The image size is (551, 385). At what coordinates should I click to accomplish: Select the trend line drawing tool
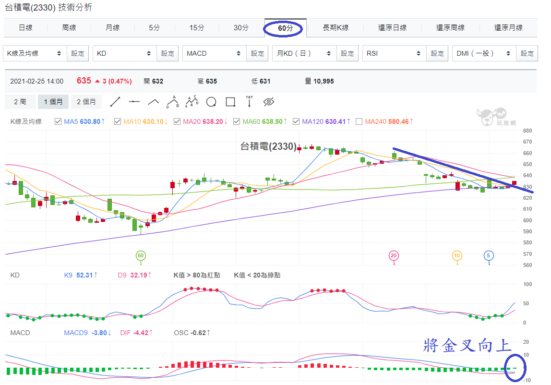pos(115,102)
